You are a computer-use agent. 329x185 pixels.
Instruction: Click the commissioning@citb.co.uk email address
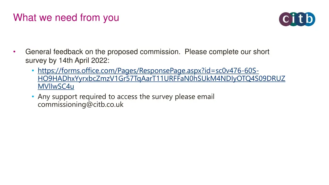click(81, 104)
